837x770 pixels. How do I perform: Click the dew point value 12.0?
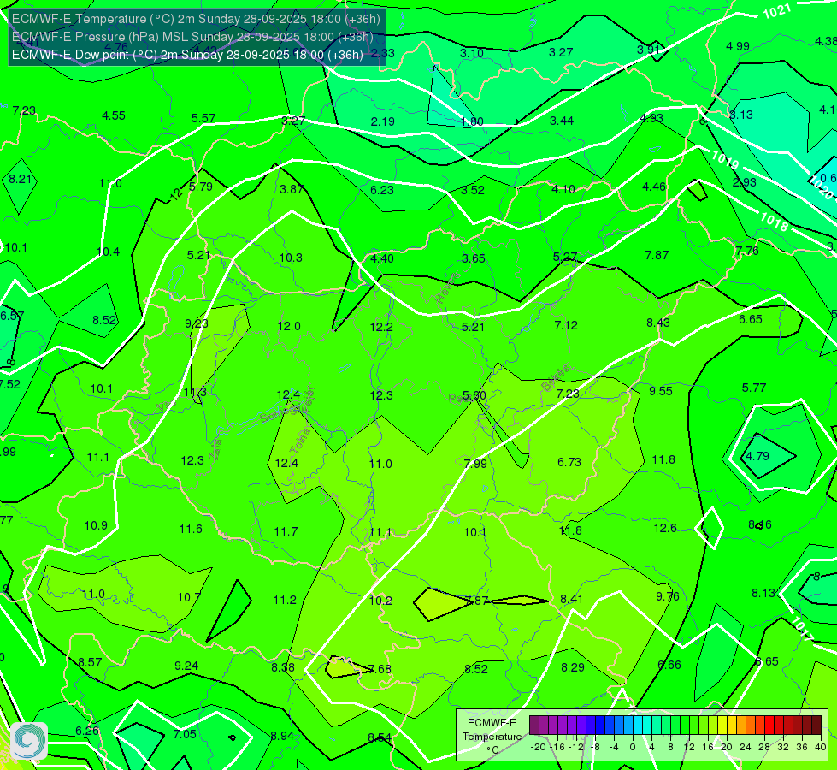pyautogui.click(x=289, y=326)
